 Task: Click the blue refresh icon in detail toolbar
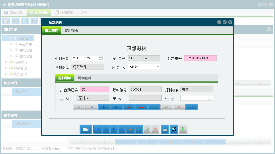[x=192, y=107]
